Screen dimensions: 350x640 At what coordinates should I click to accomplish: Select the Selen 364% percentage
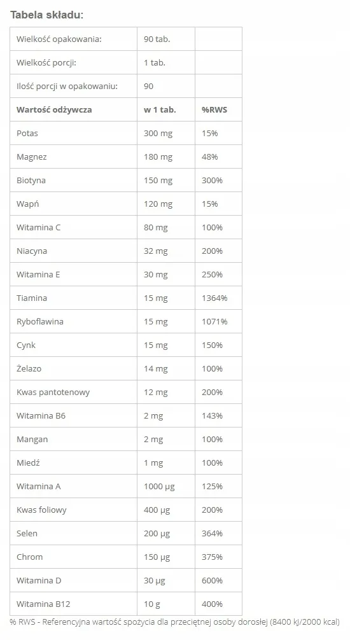pos(212,534)
